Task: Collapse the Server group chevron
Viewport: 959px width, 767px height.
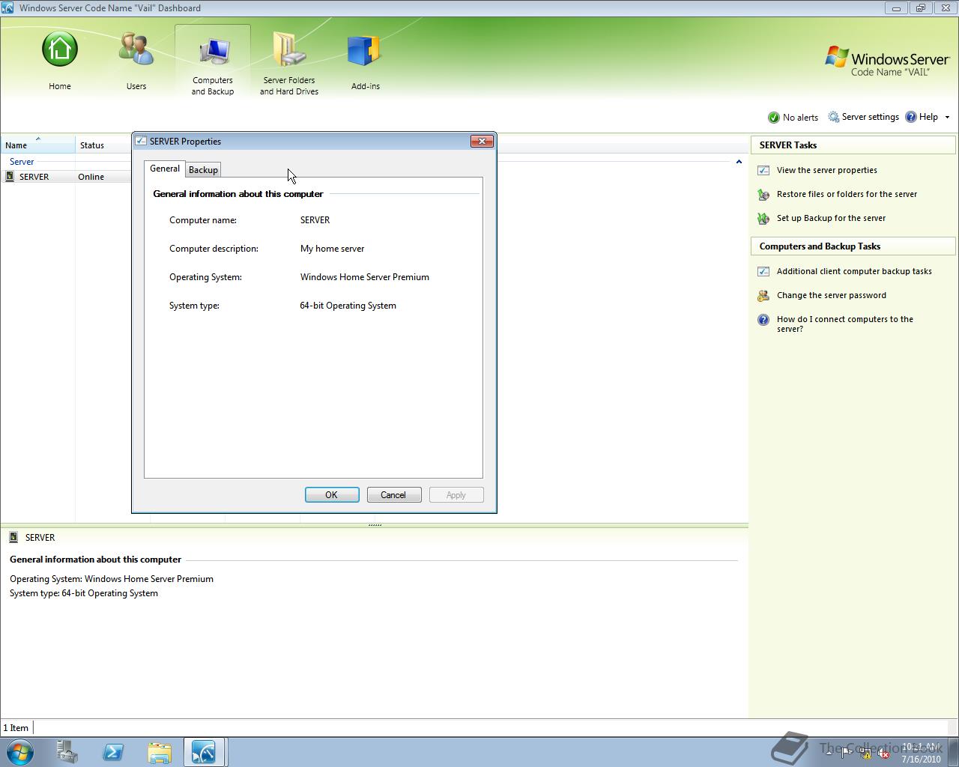Action: 739,162
